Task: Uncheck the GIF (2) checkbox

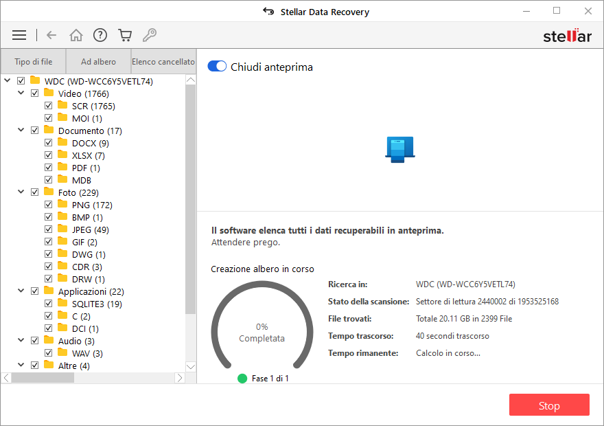Action: 49,241
